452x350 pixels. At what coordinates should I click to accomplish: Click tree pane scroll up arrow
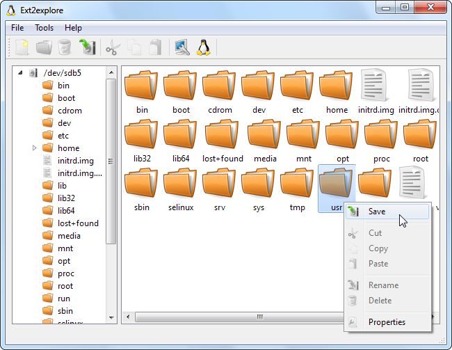tap(111, 72)
